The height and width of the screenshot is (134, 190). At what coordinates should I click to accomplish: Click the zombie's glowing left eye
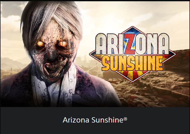coord(41,44)
